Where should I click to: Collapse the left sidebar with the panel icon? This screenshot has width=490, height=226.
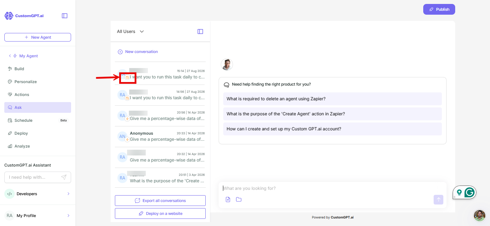pyautogui.click(x=65, y=16)
